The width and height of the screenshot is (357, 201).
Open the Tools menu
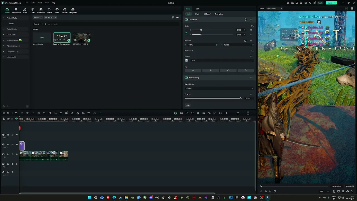click(x=40, y=3)
